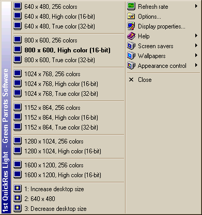Click monitor icon beside 1152 x 864, 256 colors
Screen dimensions: 202x215
(18, 108)
